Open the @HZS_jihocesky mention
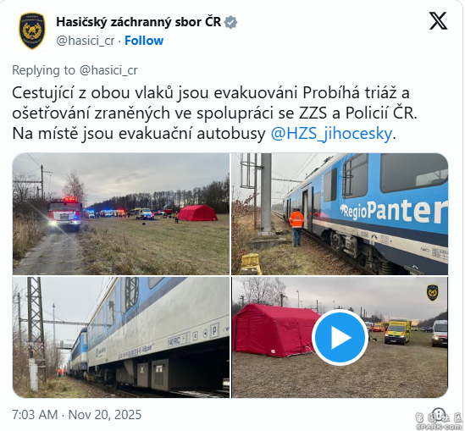The height and width of the screenshot is (431, 465). point(331,134)
